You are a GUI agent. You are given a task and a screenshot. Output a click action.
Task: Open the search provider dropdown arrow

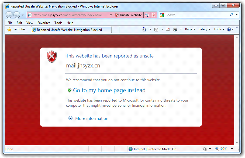[x=237, y=15]
